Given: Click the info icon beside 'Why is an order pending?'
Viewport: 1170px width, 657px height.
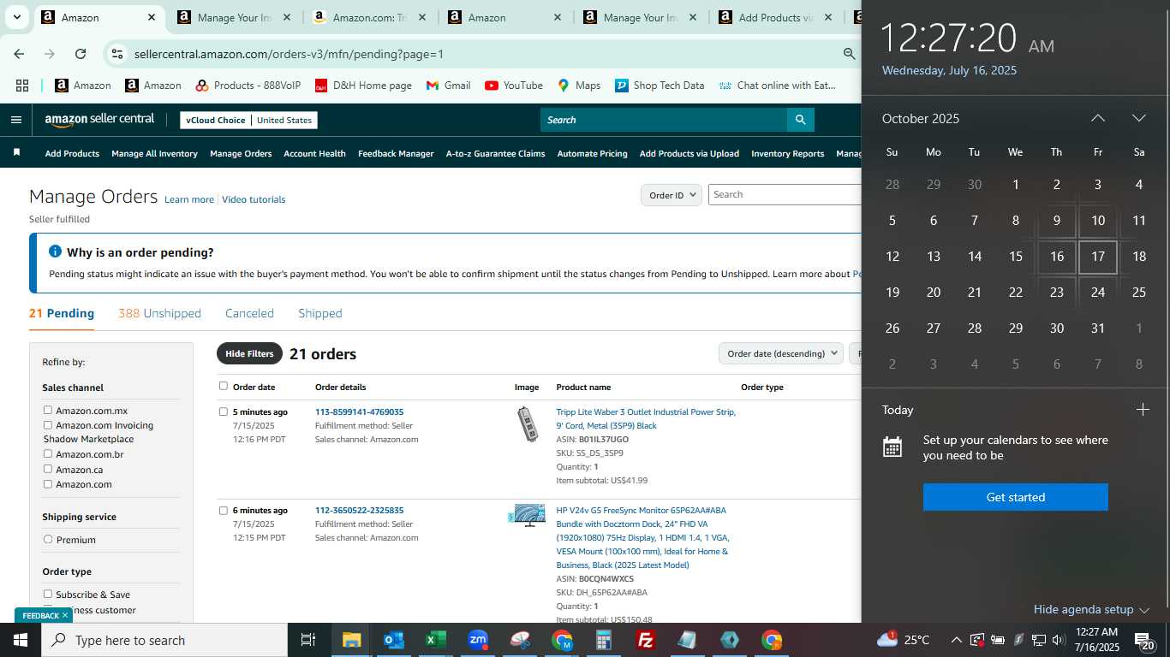Looking at the screenshot, I should 56,252.
